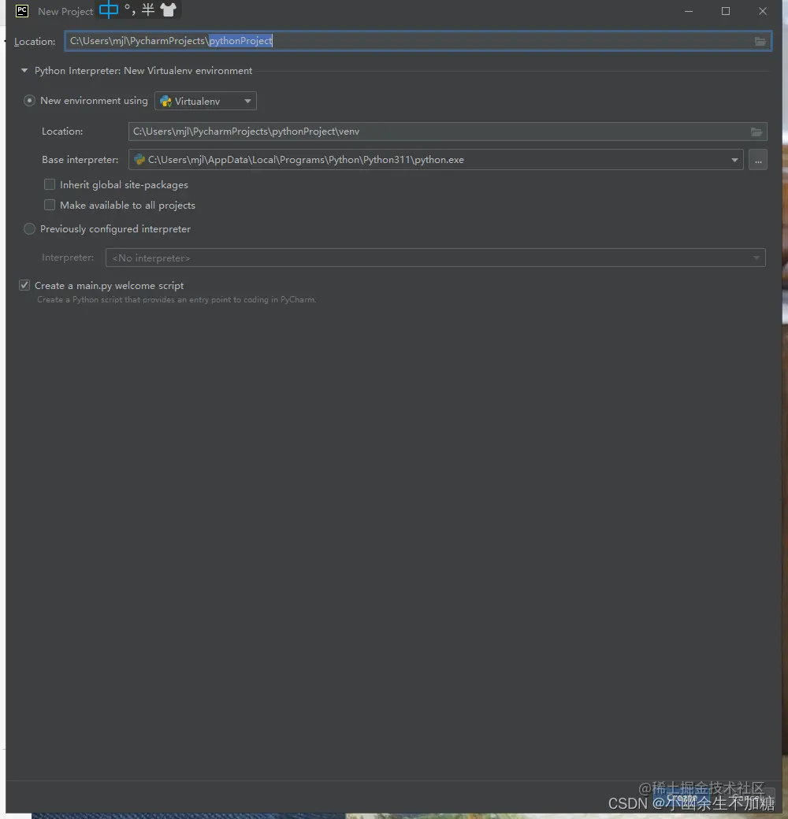
Task: Toggle the half-width 半 IME icon
Action: click(x=148, y=9)
